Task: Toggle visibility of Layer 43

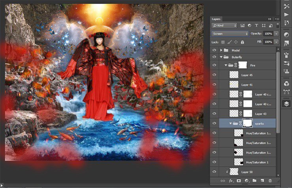Action: (x=214, y=114)
